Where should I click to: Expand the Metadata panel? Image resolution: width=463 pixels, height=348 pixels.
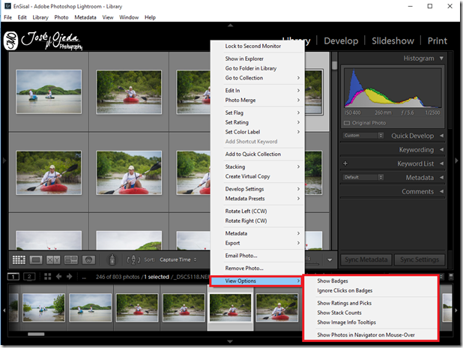(442, 178)
